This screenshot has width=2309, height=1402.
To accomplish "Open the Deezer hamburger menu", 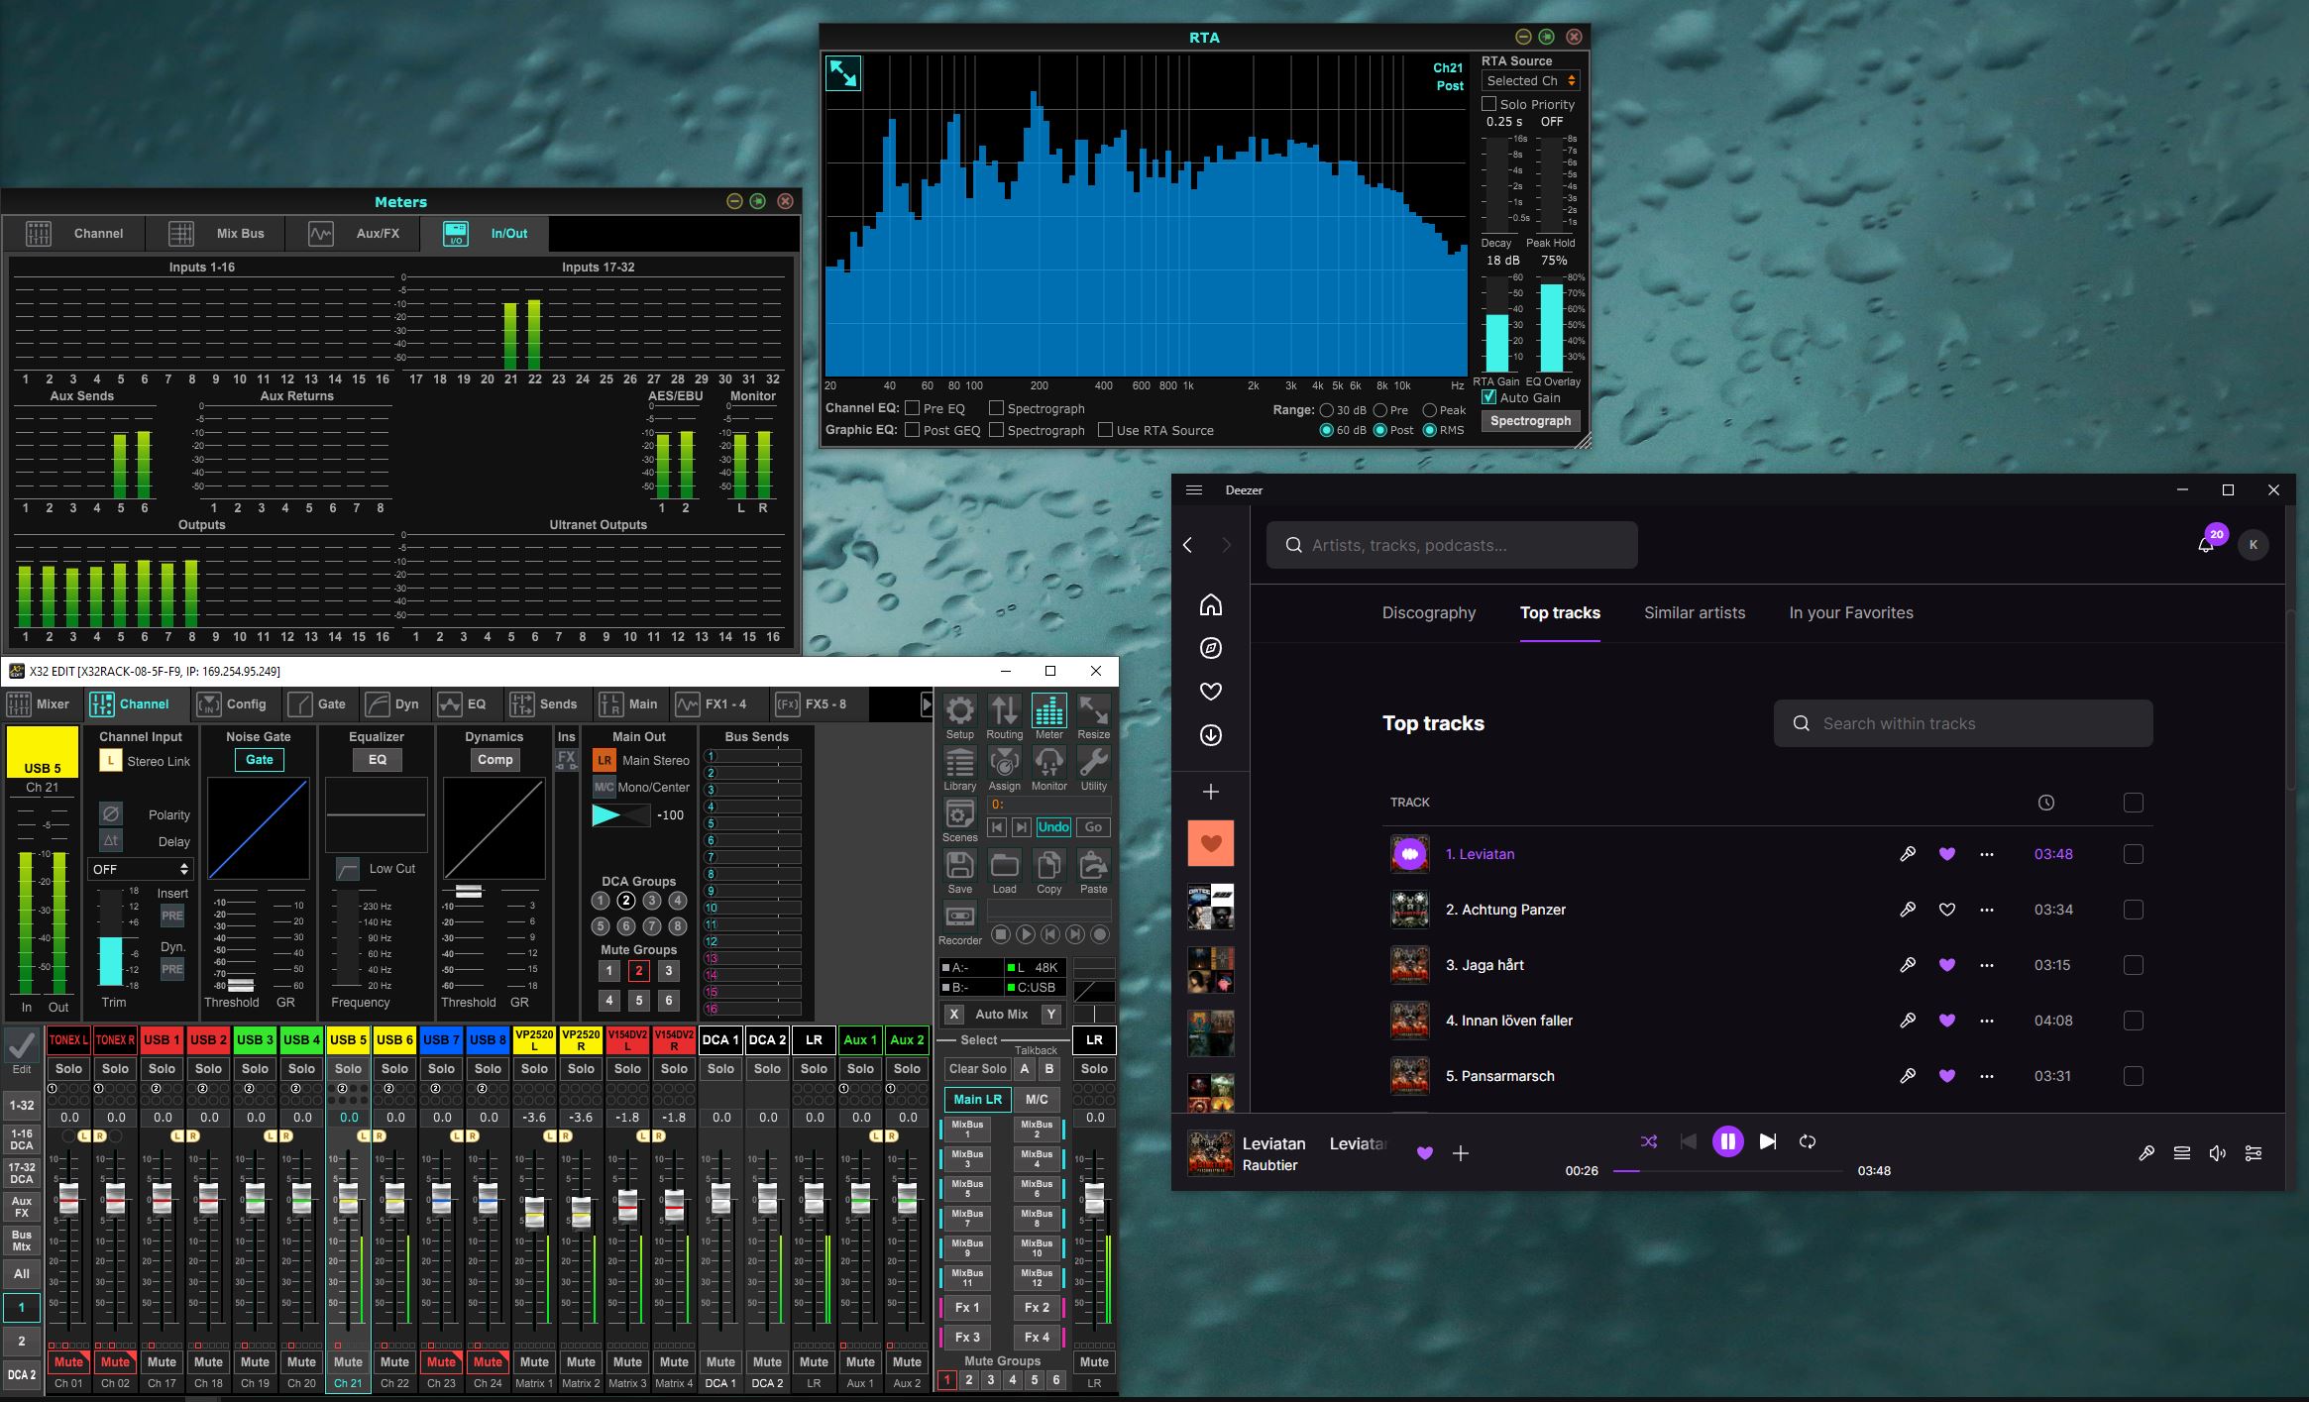I will pyautogui.click(x=1194, y=490).
